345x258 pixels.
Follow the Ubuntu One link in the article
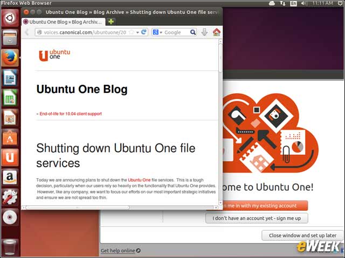click(x=139, y=180)
